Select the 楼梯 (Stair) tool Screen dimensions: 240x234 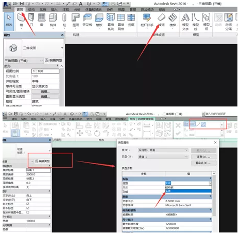[173, 21]
